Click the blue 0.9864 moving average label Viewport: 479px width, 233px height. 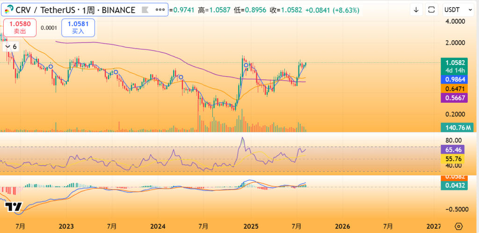[454, 79]
